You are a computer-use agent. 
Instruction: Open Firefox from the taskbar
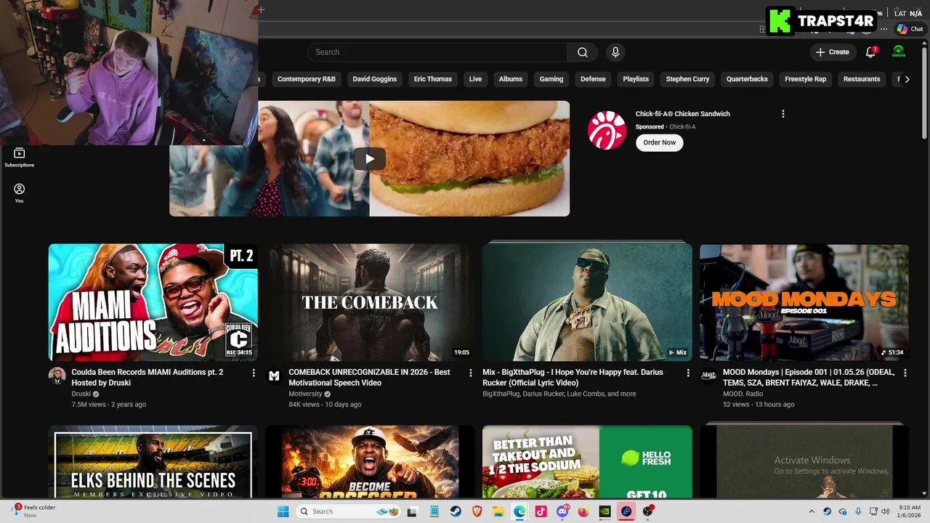pos(583,511)
